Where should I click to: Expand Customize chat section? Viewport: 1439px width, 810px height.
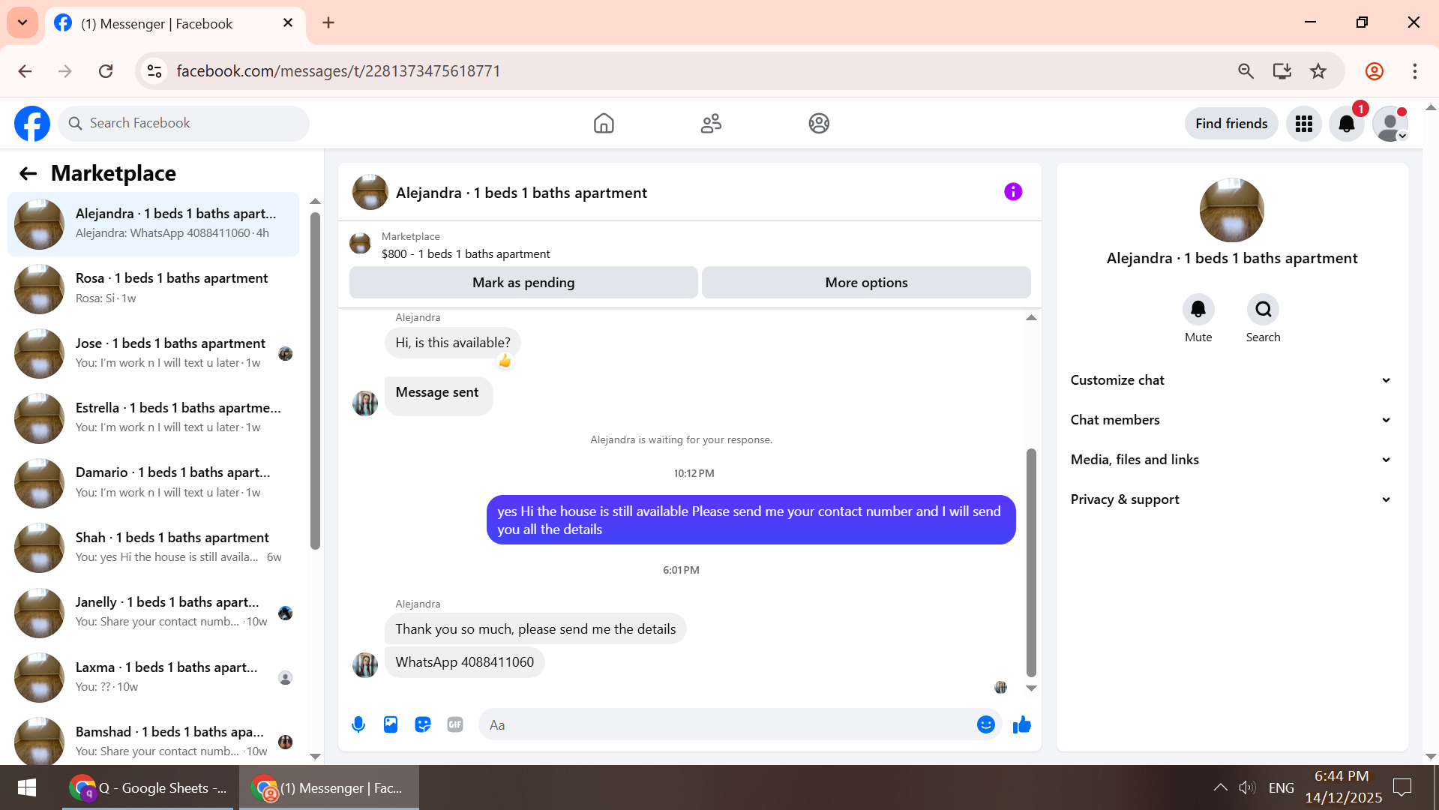coord(1231,380)
